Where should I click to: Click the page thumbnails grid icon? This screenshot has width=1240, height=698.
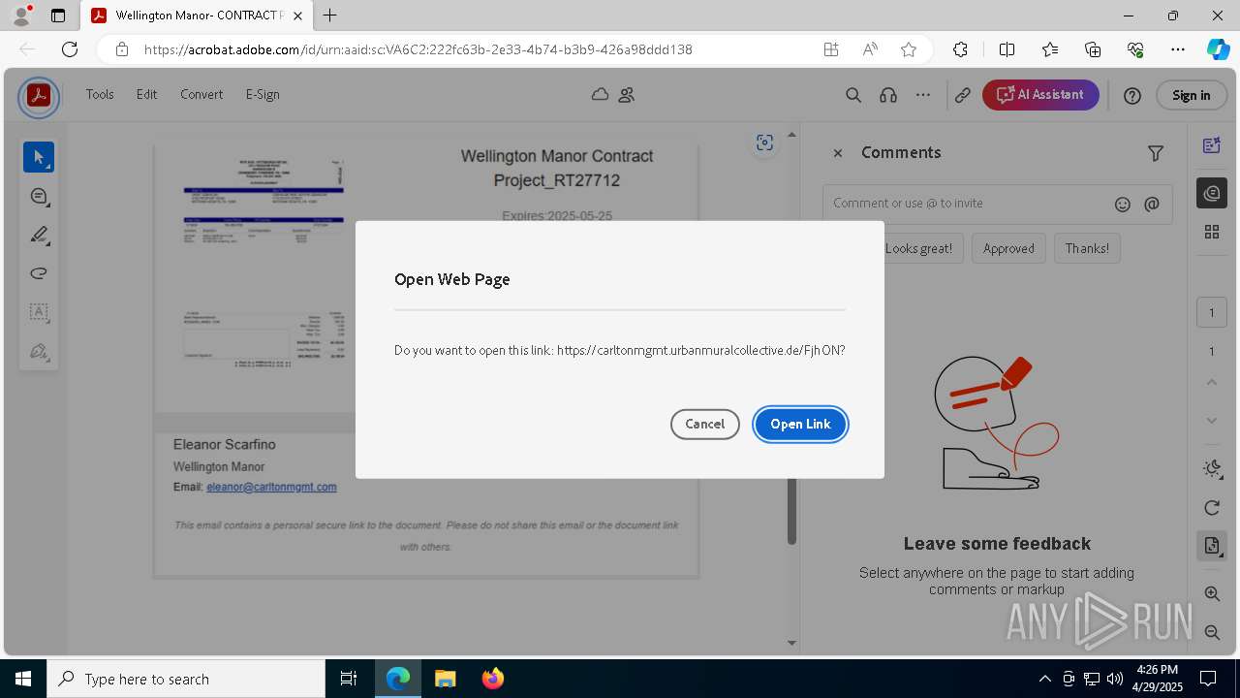(x=1212, y=232)
